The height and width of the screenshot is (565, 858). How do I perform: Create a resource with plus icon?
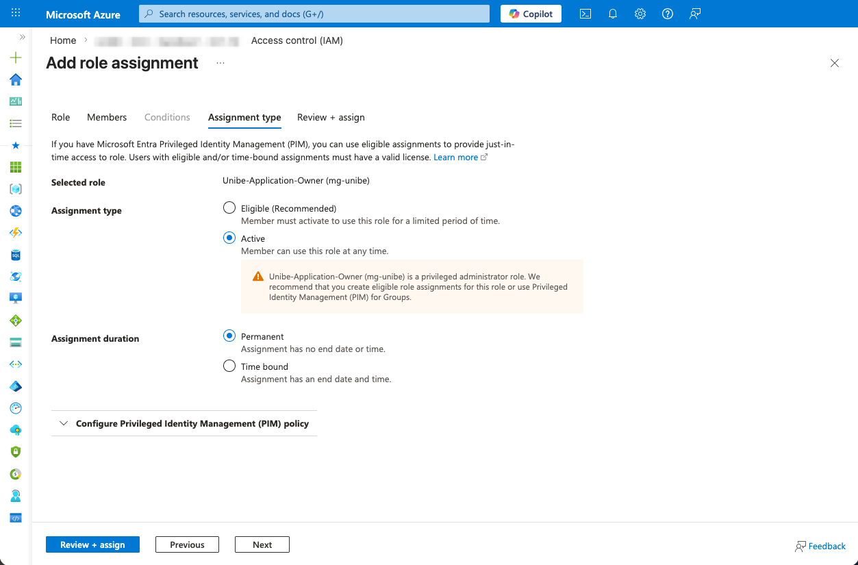tap(16, 58)
